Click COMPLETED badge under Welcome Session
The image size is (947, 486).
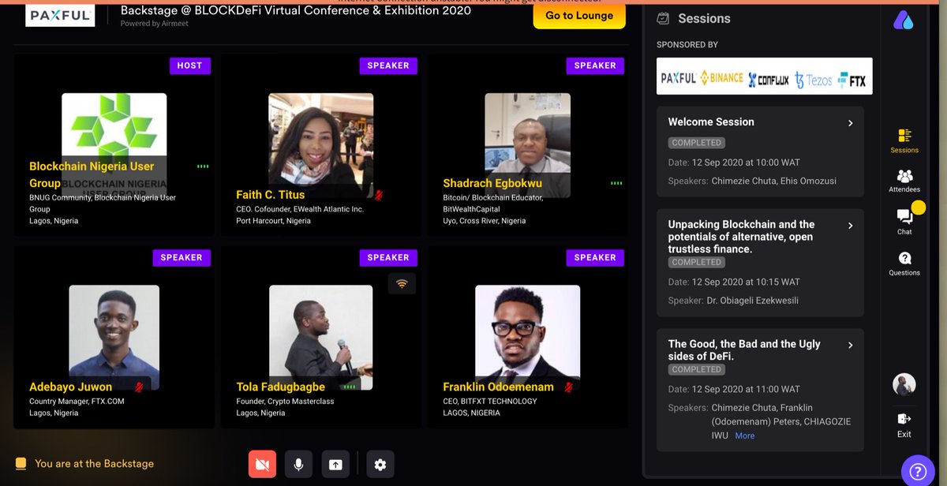pos(696,143)
